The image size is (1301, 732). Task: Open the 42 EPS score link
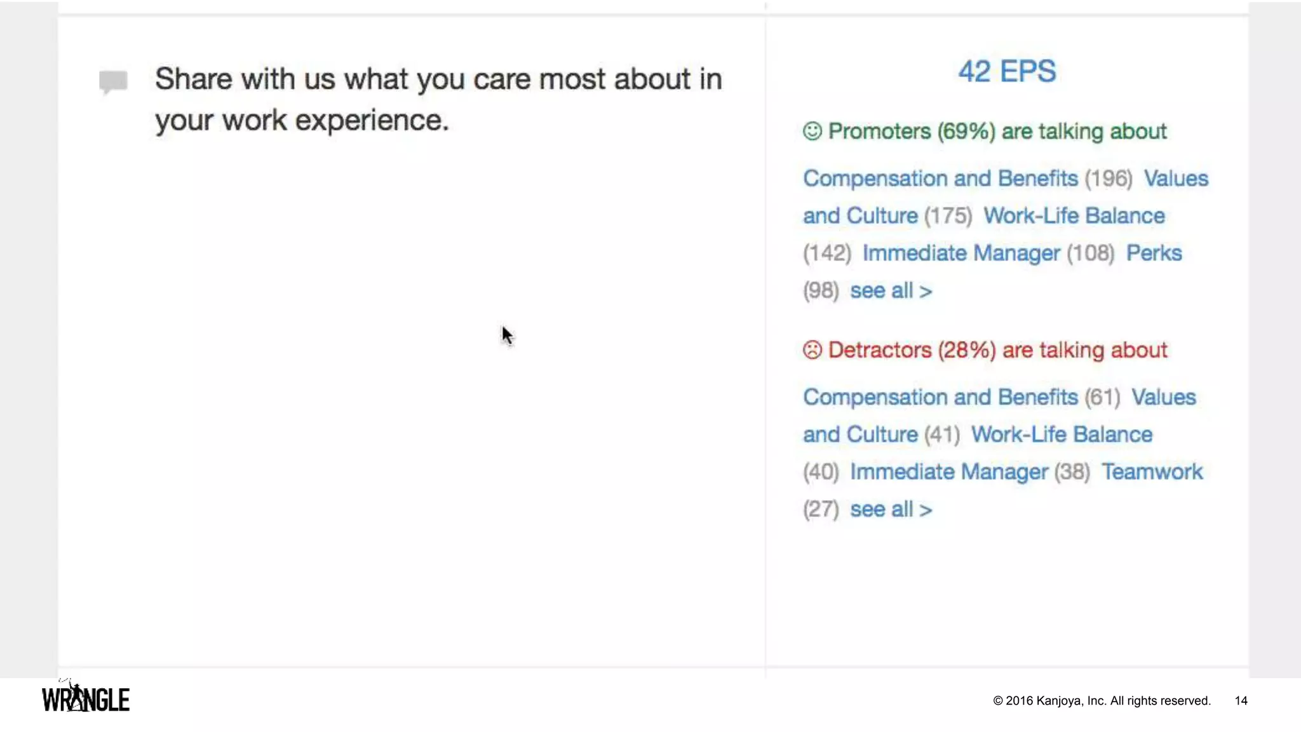1007,71
